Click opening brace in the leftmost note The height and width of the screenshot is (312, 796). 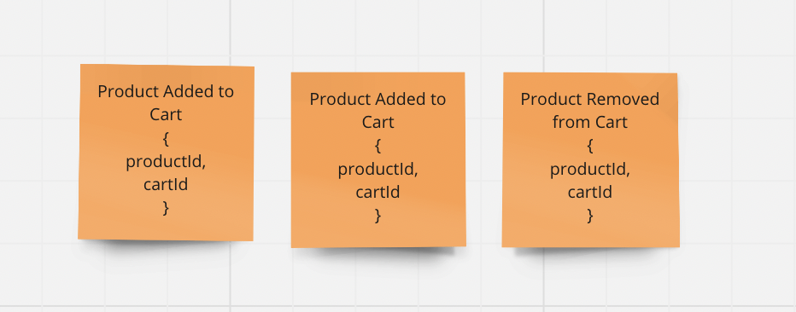point(166,138)
